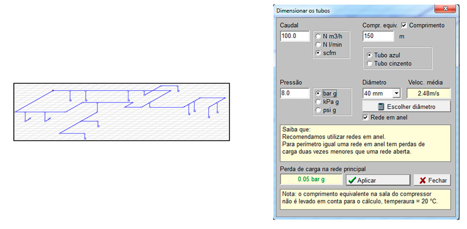Click the pipe network isometric drawing
Screen dimensions: 467x229
coord(122,112)
